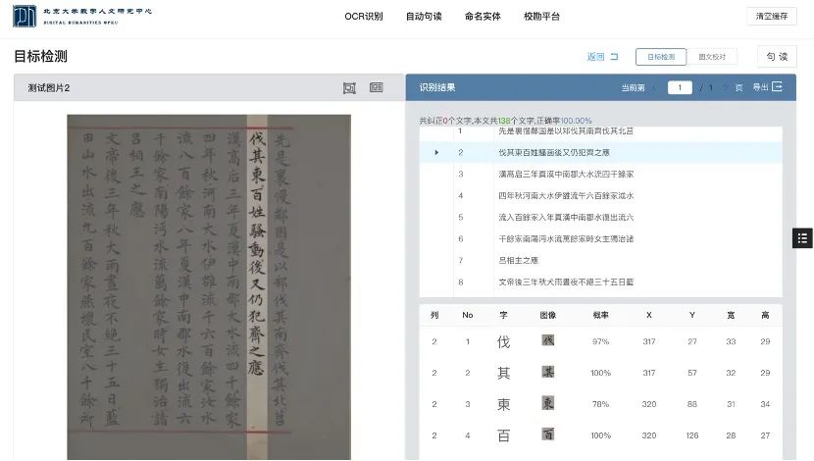Screen dimensions: 814x461
Task: Click the highlighted row 2 text 伐其東百姓
Action: point(554,153)
